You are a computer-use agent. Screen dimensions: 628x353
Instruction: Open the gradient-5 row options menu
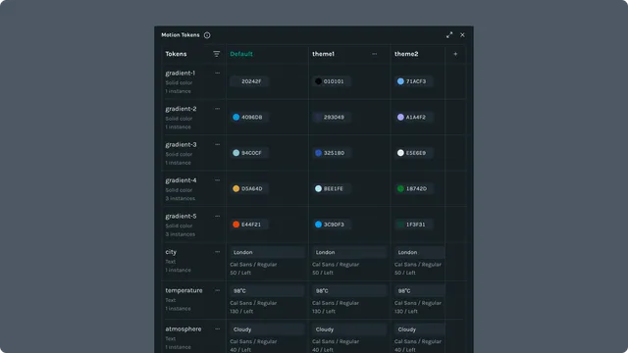[x=218, y=216]
